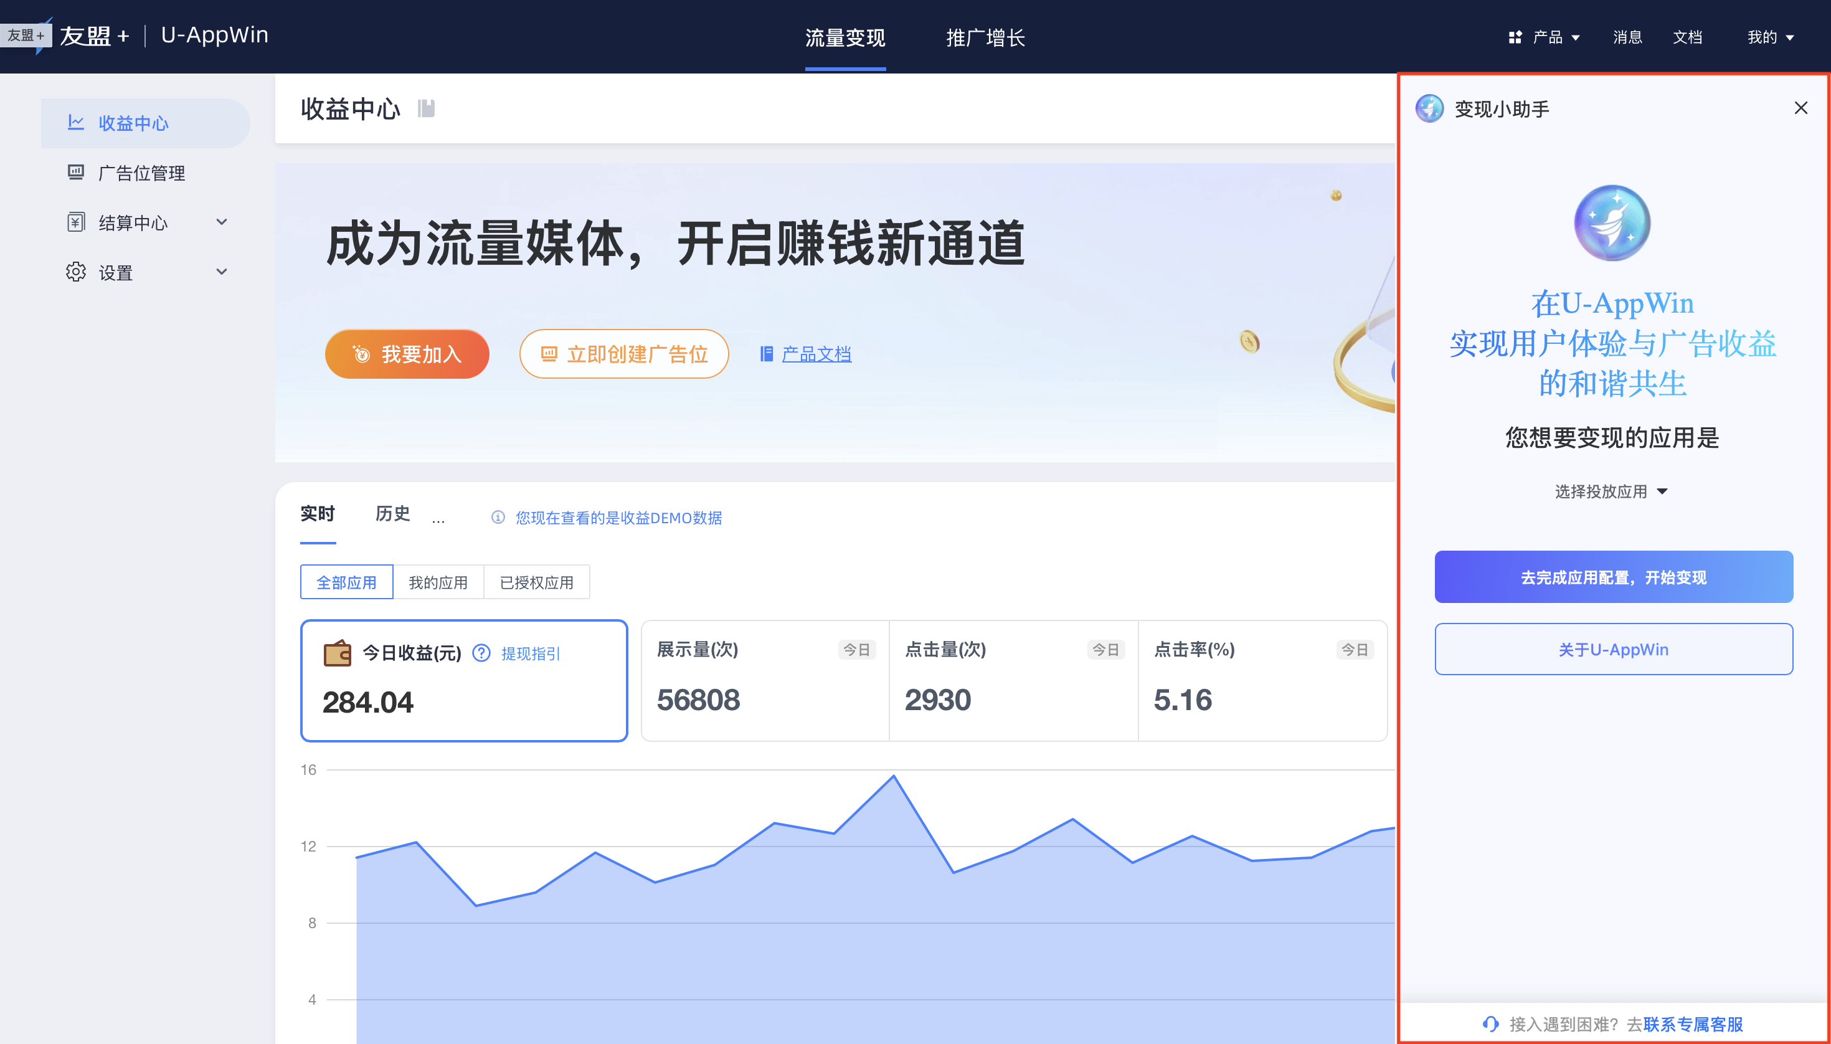The image size is (1831, 1044).
Task: Select the 全部应用 filter
Action: coord(347,582)
